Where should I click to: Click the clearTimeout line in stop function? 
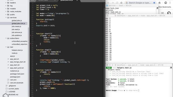tap(52, 60)
